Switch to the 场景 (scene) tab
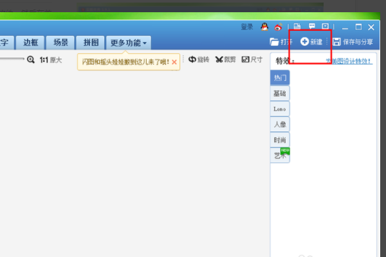 click(x=60, y=43)
